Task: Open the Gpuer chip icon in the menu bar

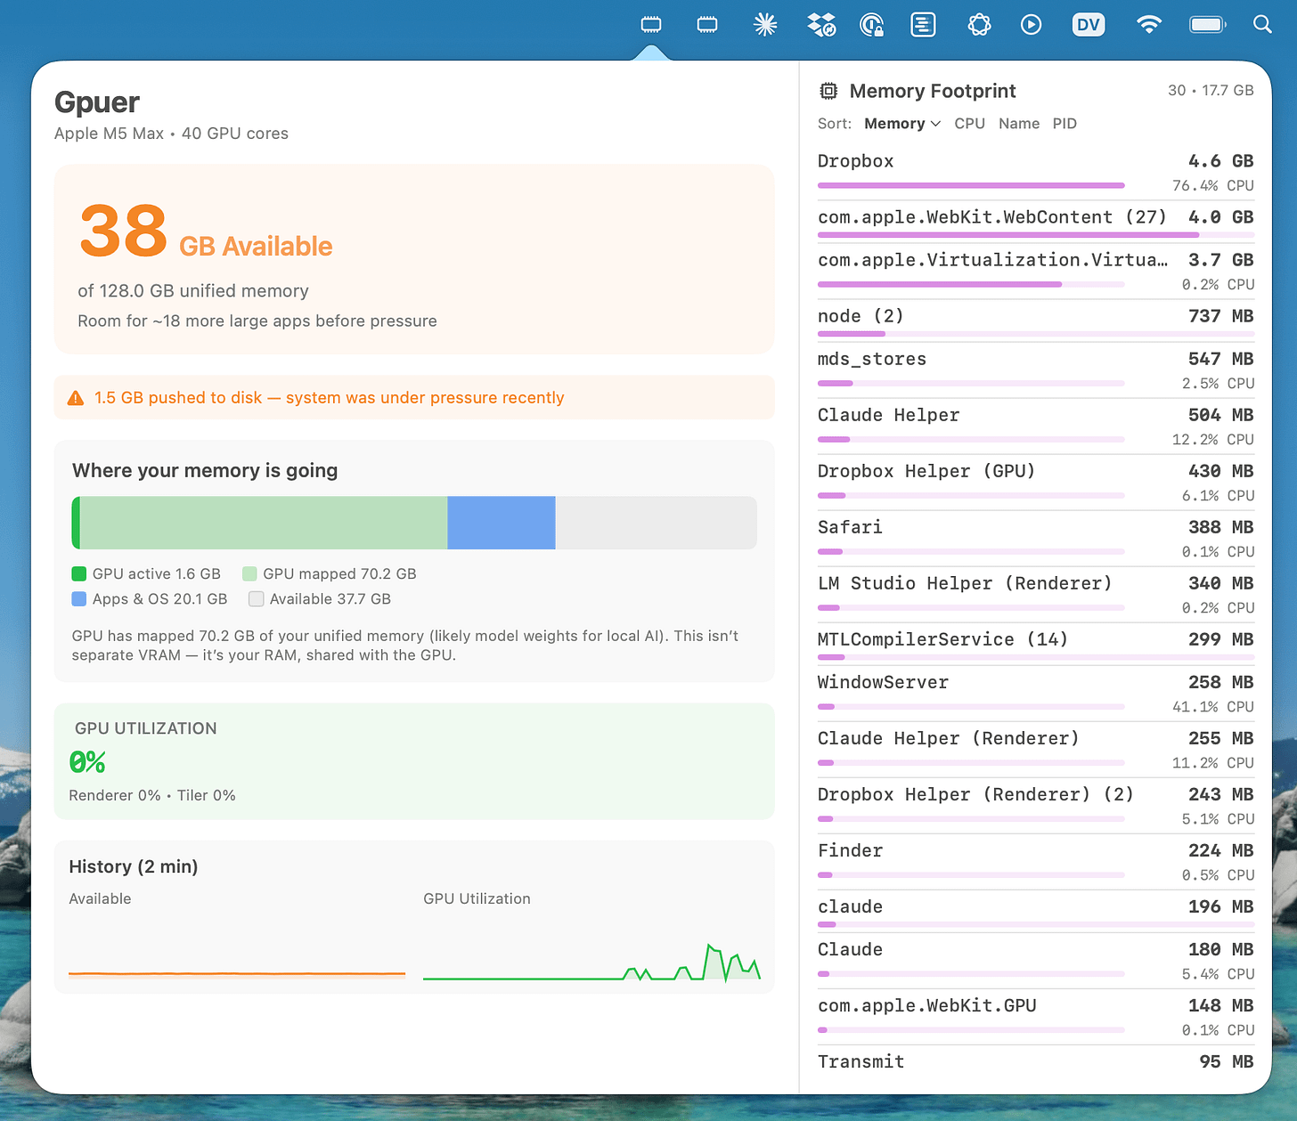Action: [651, 24]
